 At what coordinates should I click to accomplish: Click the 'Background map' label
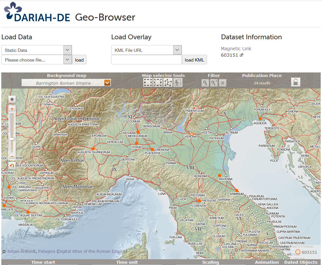[67, 75]
